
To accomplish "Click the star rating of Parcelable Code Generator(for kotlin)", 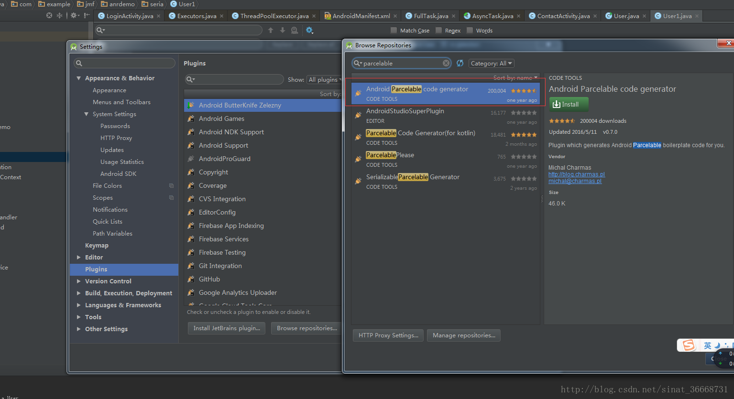I will click(524, 135).
